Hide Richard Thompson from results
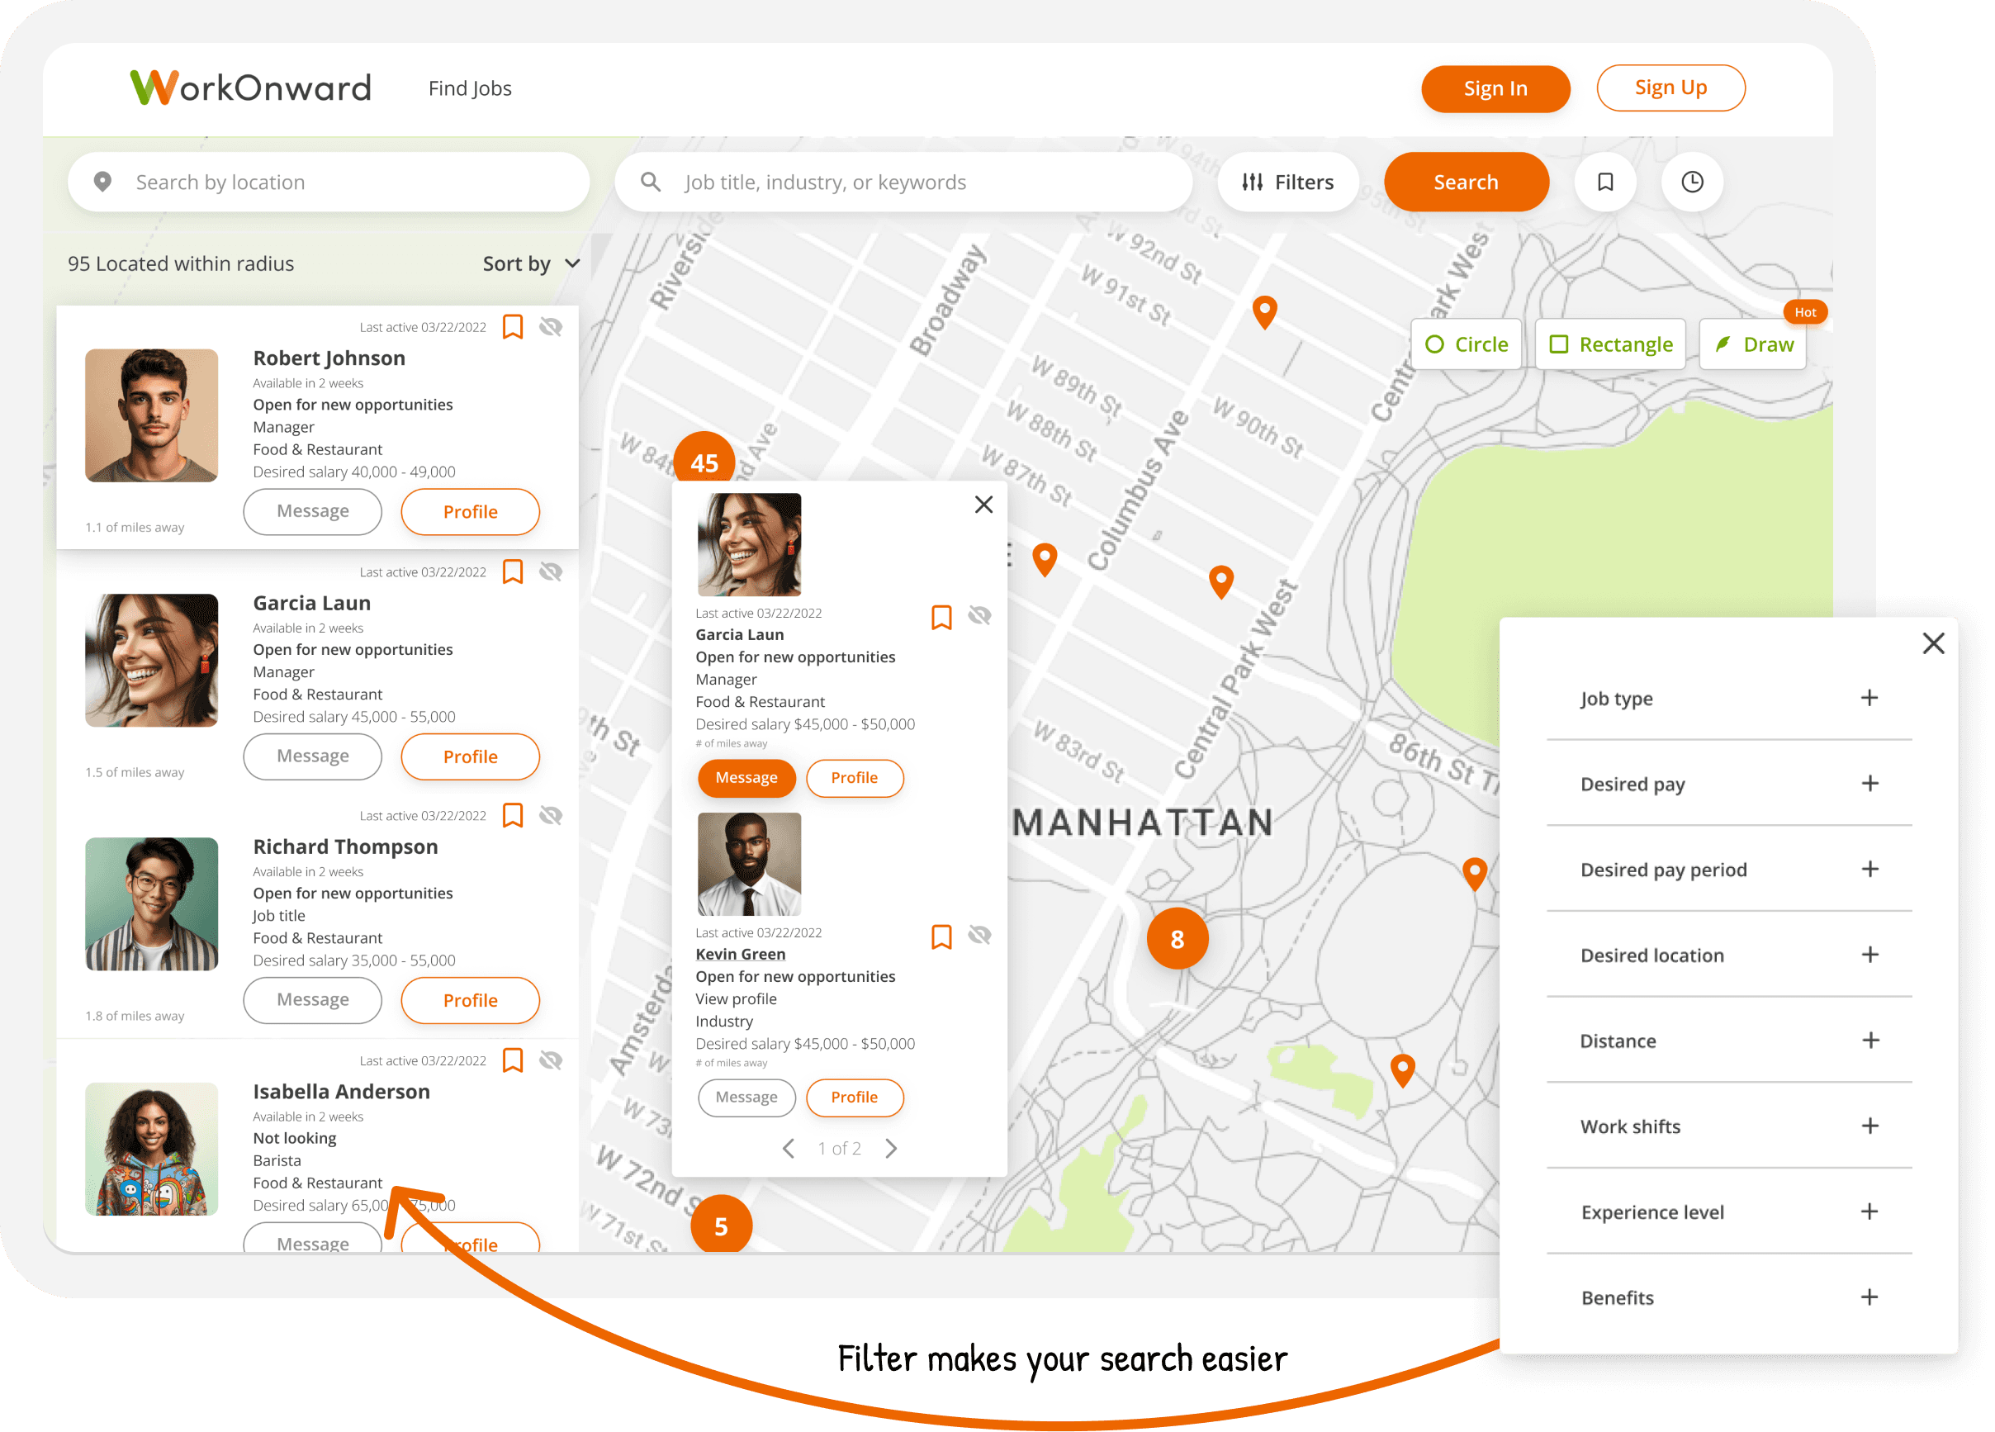 tap(551, 815)
